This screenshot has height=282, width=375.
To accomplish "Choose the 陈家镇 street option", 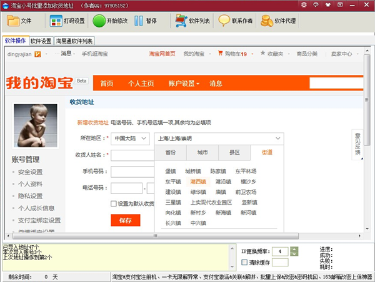I will pyautogui.click(x=218, y=171).
